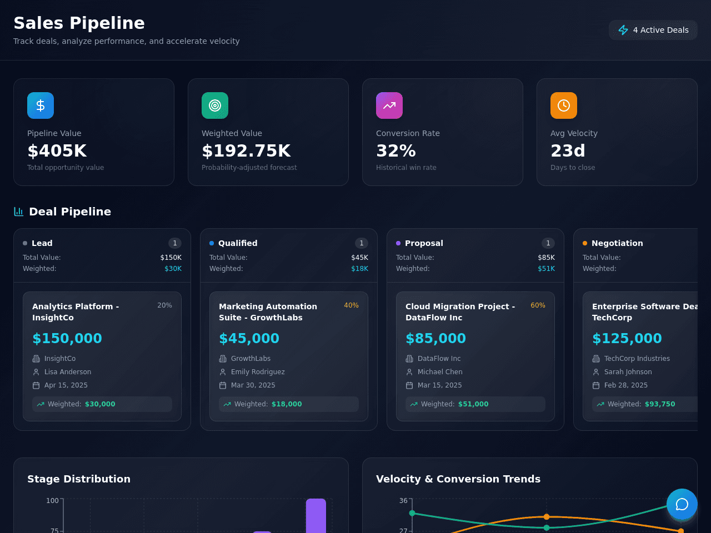Click the Proposal weighted $51K value

(546, 269)
